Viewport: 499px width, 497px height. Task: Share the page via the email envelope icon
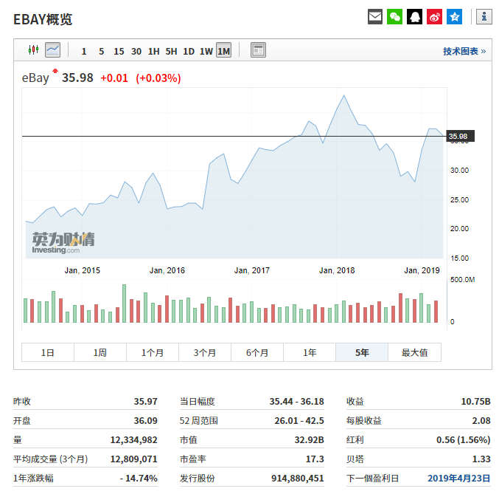375,16
